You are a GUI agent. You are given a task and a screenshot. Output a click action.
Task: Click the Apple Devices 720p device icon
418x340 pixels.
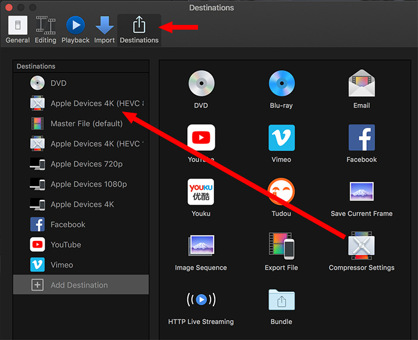(x=37, y=164)
